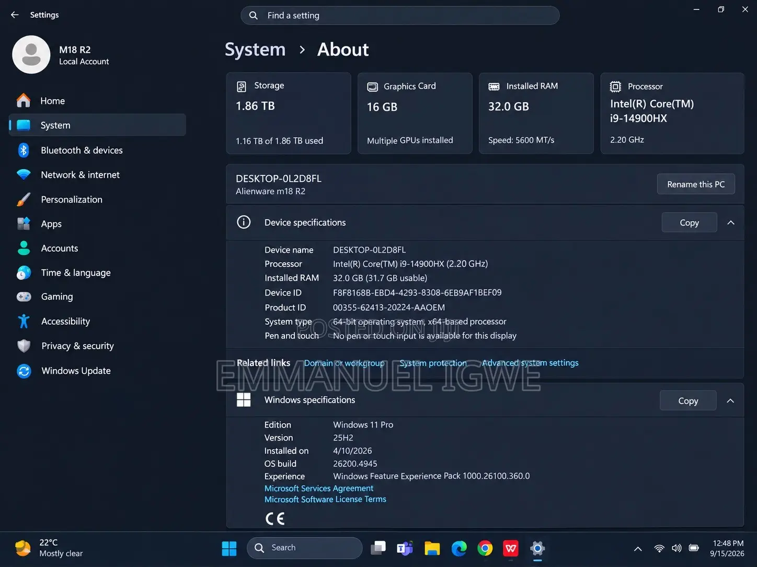
Task: Click the battery tray icon
Action: [x=694, y=548]
